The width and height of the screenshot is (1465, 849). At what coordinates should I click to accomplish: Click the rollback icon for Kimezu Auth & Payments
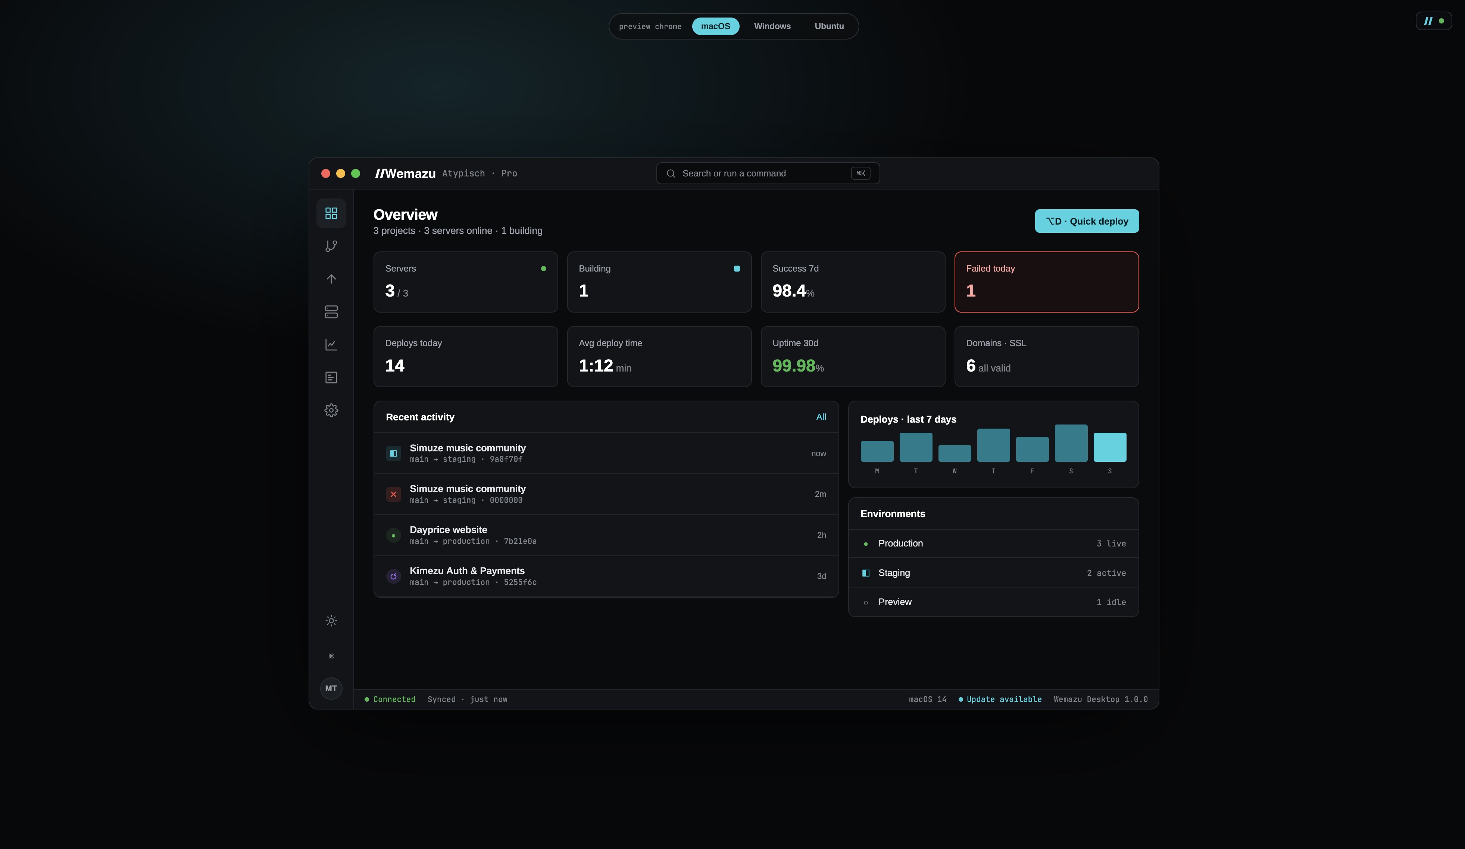click(x=394, y=576)
